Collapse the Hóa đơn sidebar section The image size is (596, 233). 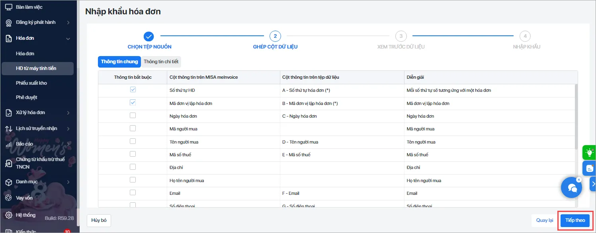pos(68,39)
